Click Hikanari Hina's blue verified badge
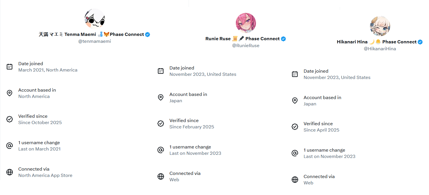The image size is (429, 195). pos(420,42)
